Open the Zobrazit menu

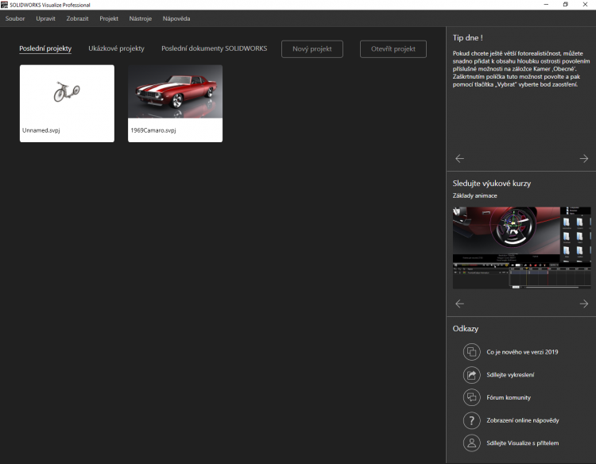tap(77, 18)
